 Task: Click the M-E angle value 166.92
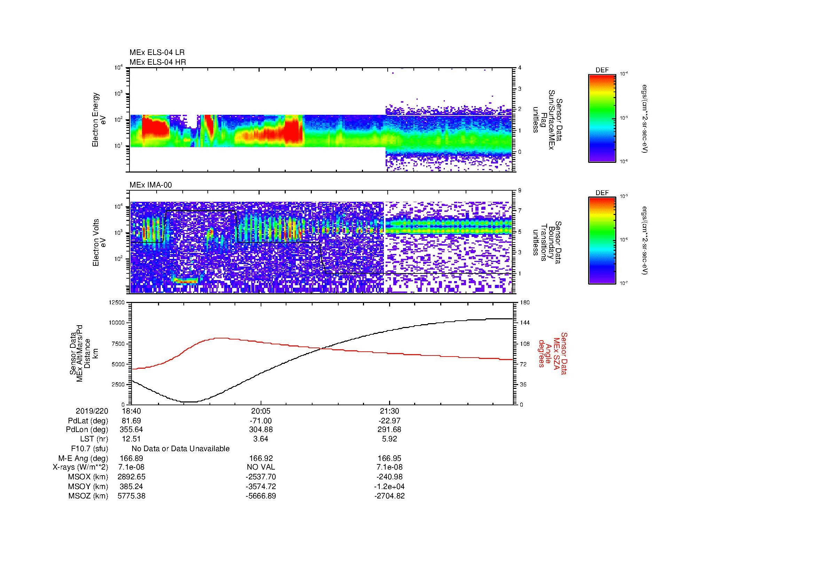tap(261, 458)
